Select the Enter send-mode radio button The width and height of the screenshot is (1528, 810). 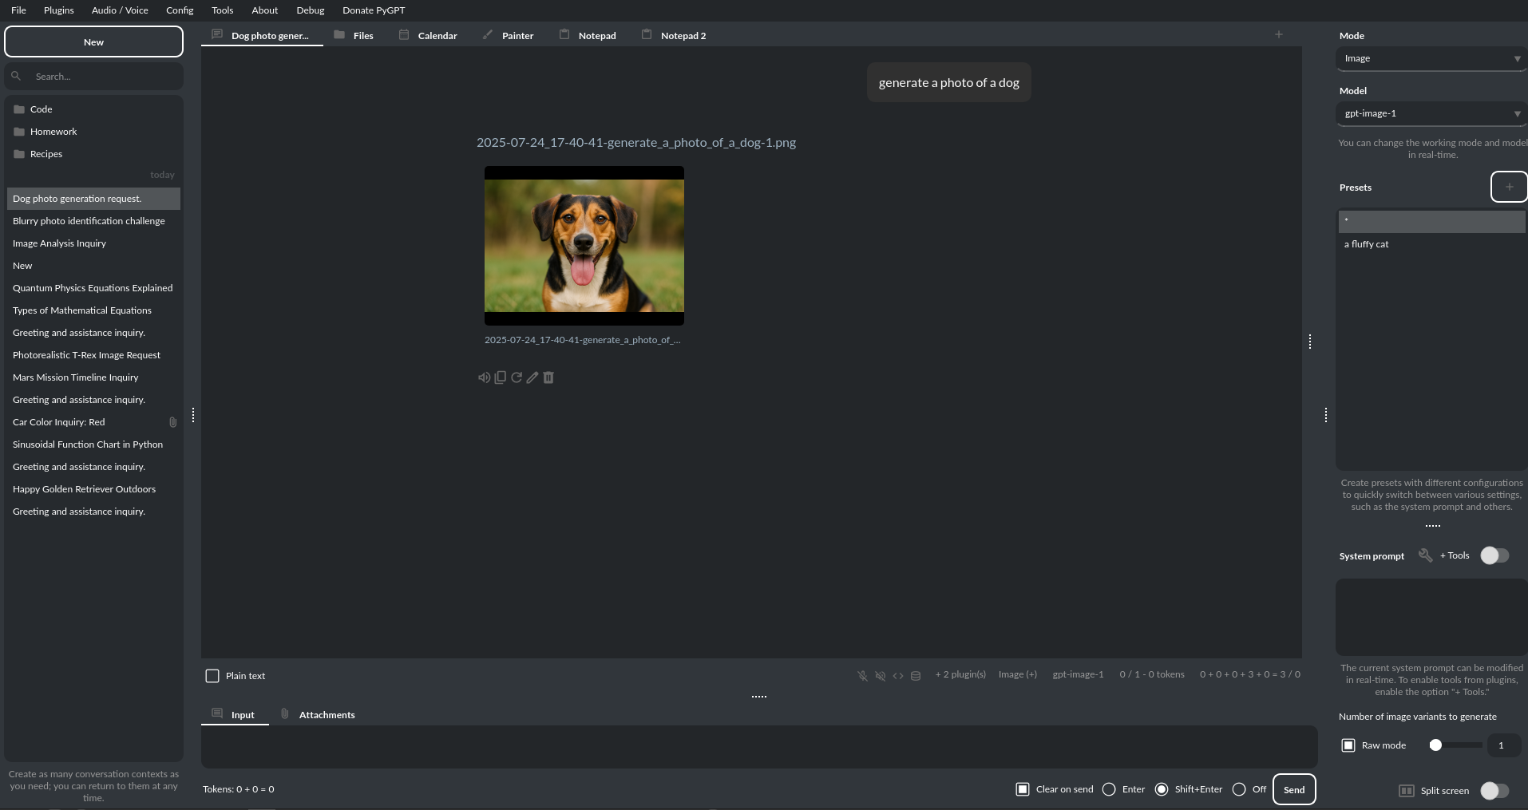[1109, 789]
